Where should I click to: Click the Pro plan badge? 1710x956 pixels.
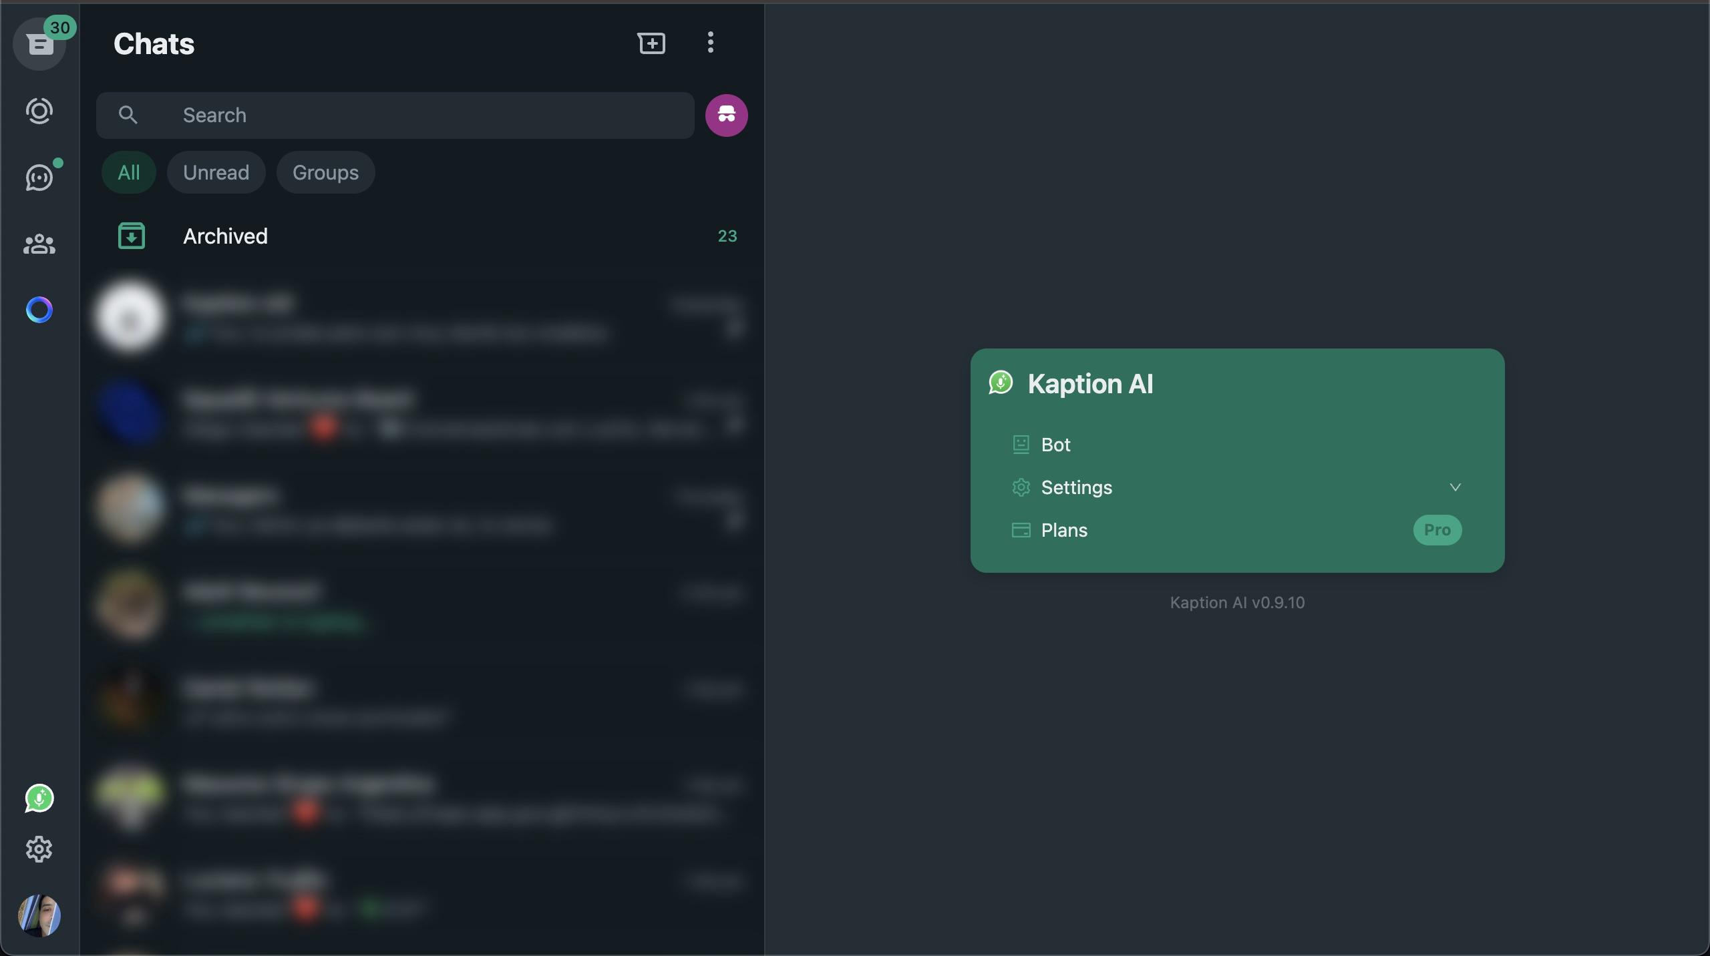point(1437,530)
